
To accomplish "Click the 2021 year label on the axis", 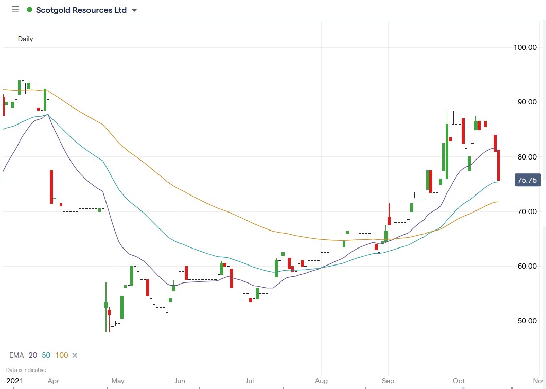I will coord(15,381).
